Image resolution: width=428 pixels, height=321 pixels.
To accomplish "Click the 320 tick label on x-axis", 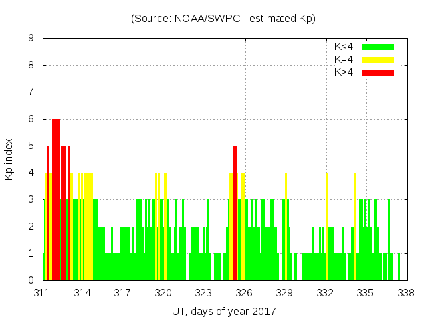I will point(163,292).
